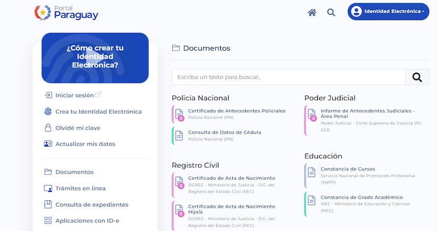This screenshot has width=438, height=231.
Task: Click fingerprint icon for Crea tu Identidad Electrónica
Action: (x=48, y=112)
